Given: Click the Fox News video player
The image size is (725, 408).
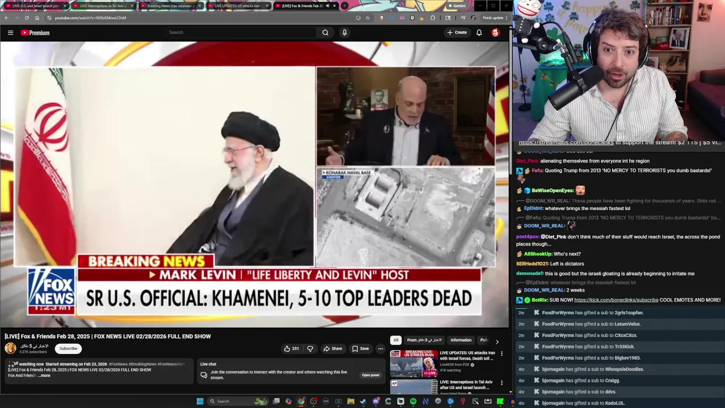Looking at the screenshot, I should 254,185.
